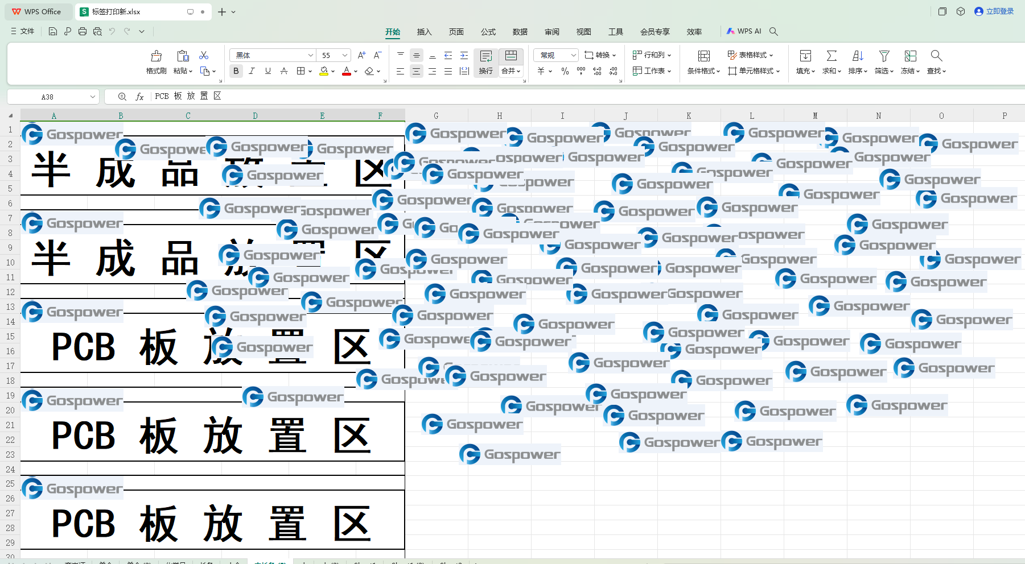Click the Find (查找) magnifier icon

click(936, 56)
